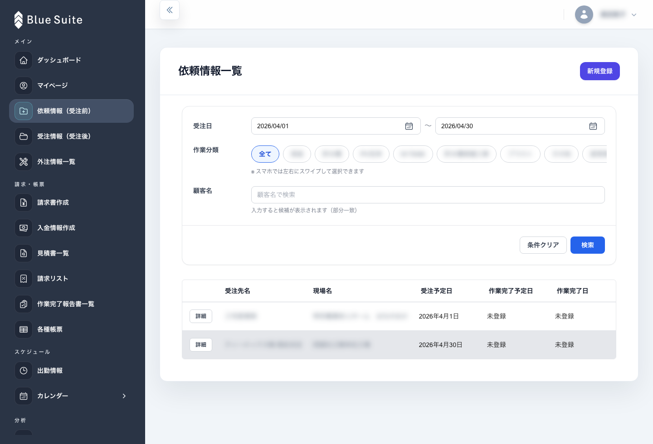Open the account menu chevron top right
Image resolution: width=653 pixels, height=444 pixels.
coord(634,14)
